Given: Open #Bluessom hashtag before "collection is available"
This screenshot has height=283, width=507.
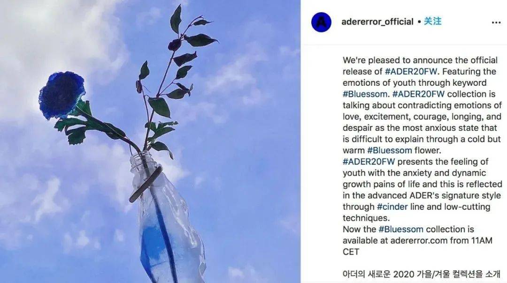Looking at the screenshot, I should pos(401,230).
